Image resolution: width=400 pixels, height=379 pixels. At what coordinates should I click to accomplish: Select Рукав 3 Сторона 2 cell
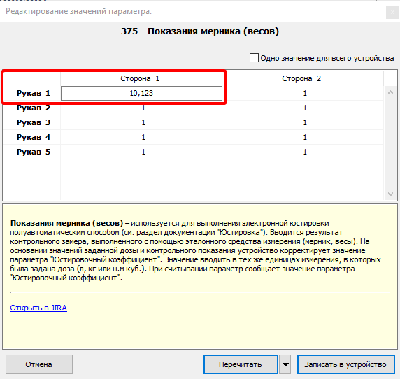click(x=303, y=122)
